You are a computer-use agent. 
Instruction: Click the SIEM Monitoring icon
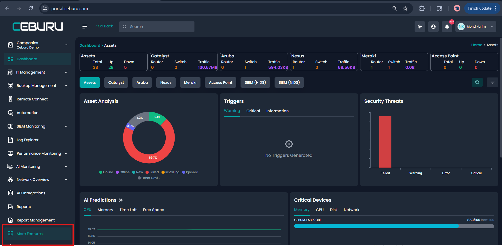point(10,126)
